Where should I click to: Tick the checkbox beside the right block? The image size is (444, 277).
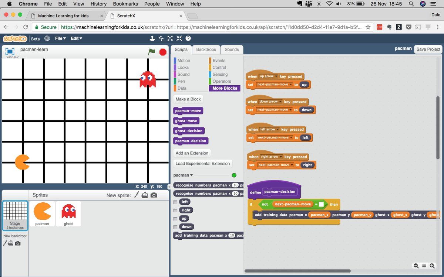175,210
